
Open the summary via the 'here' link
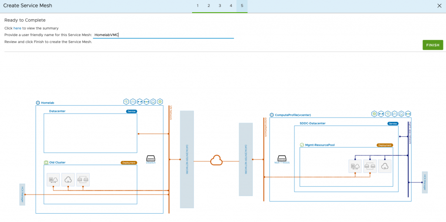tap(17, 28)
